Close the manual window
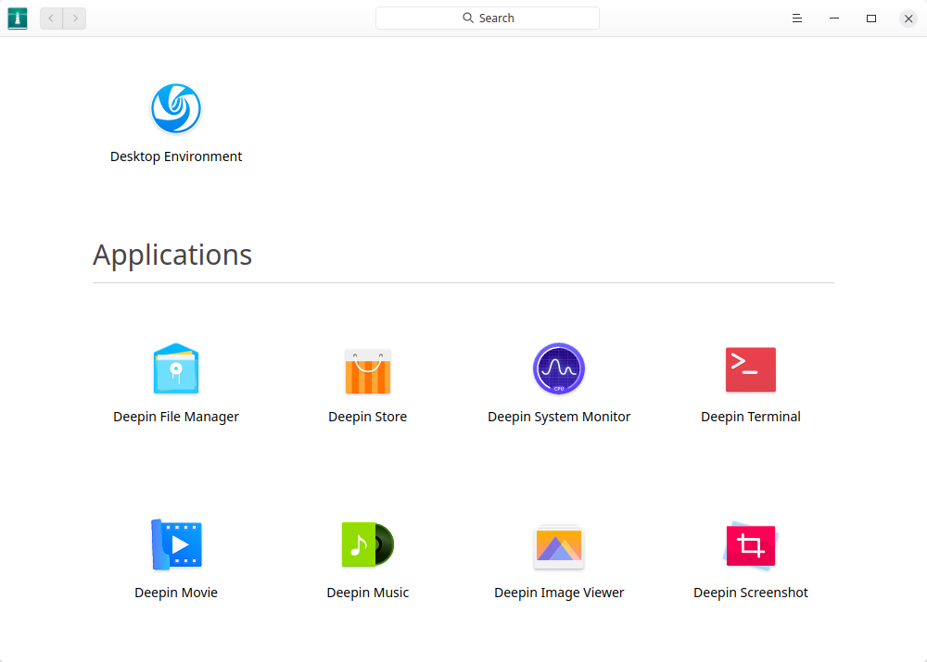The width and height of the screenshot is (927, 662). tap(908, 19)
